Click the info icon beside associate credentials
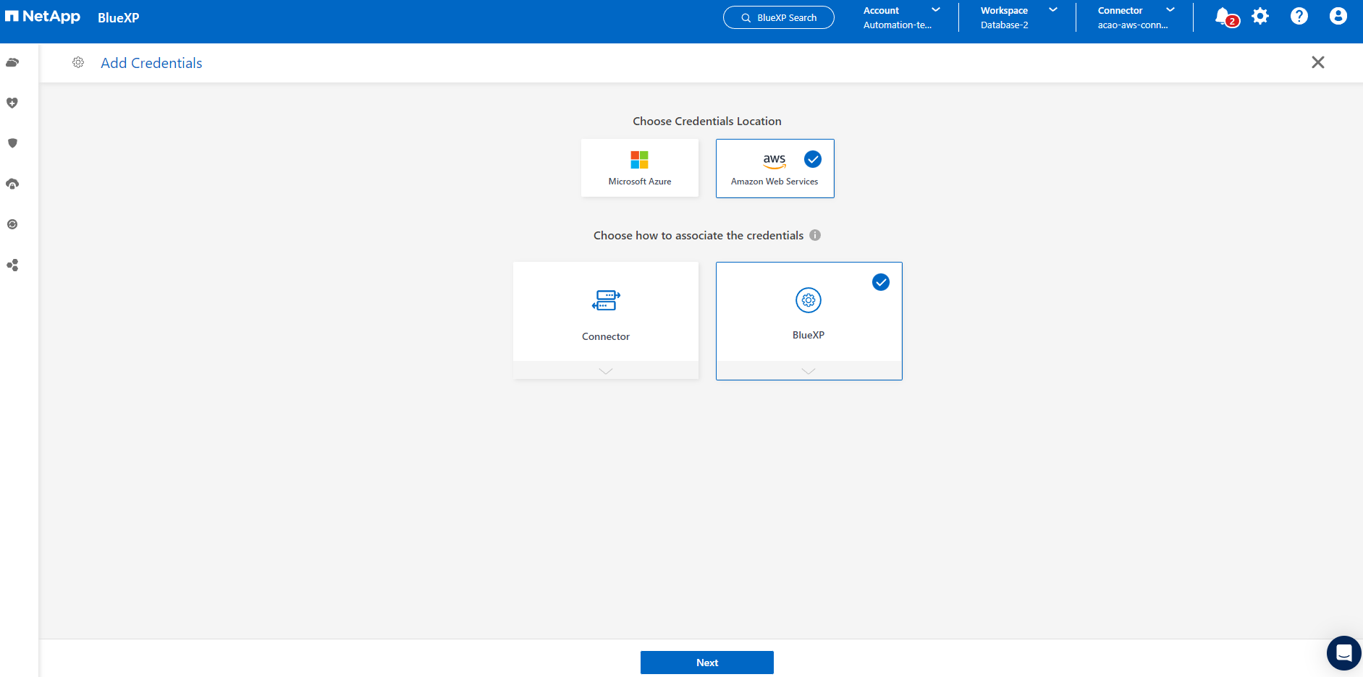The height and width of the screenshot is (677, 1363). point(815,235)
